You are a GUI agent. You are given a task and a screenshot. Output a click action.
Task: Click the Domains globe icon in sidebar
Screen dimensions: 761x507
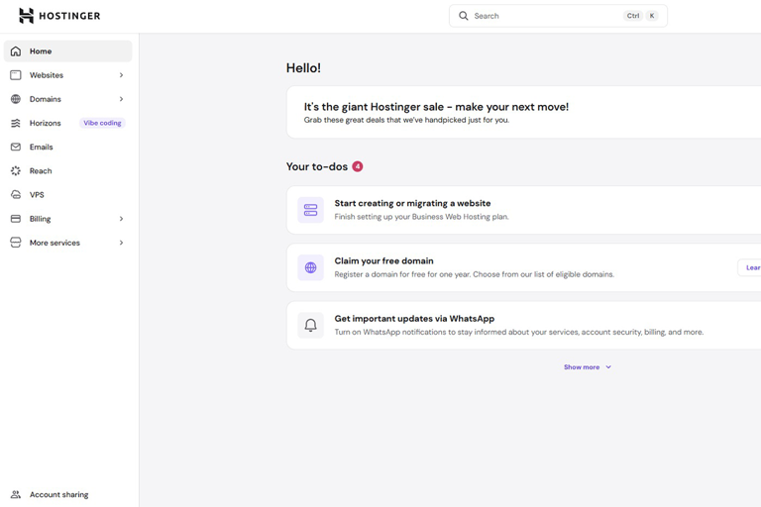[16, 99]
